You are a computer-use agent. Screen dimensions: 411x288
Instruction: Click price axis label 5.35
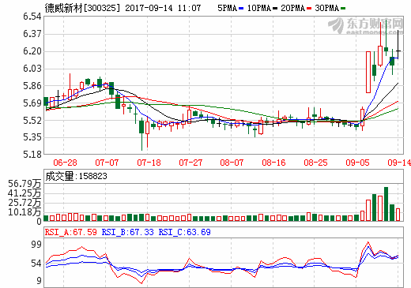32,137
